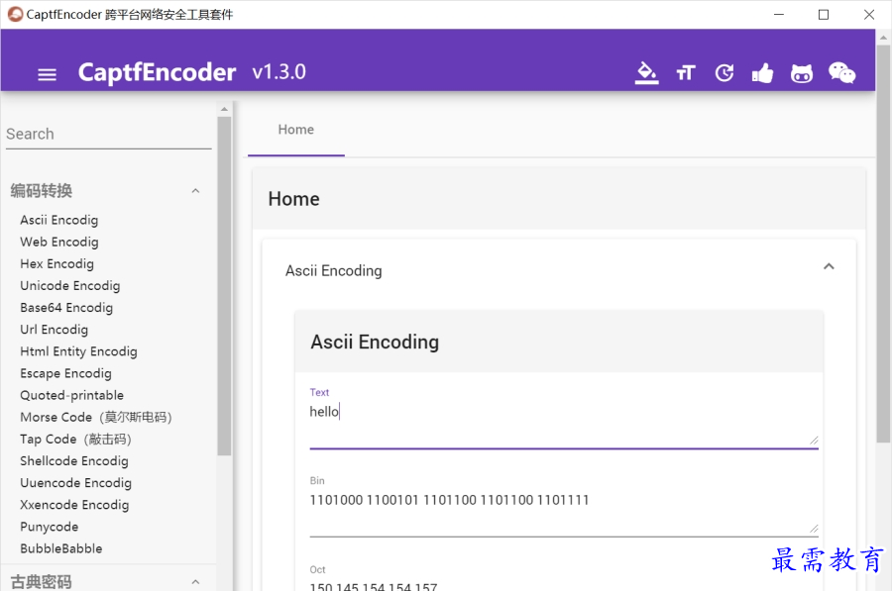The height and width of the screenshot is (591, 892).
Task: Open Uuencode Encodig in sidebar
Action: click(x=75, y=483)
